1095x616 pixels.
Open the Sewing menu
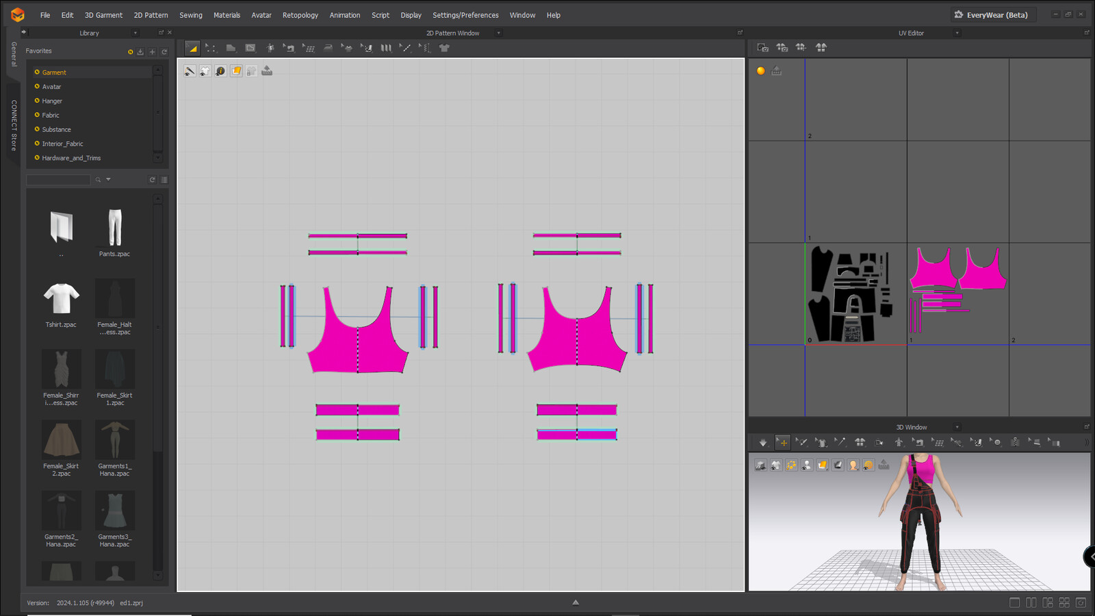191,15
